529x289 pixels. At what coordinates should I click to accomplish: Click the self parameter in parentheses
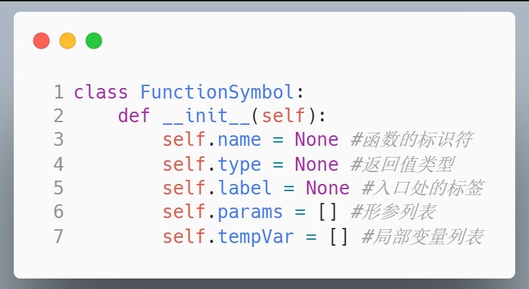(x=284, y=116)
